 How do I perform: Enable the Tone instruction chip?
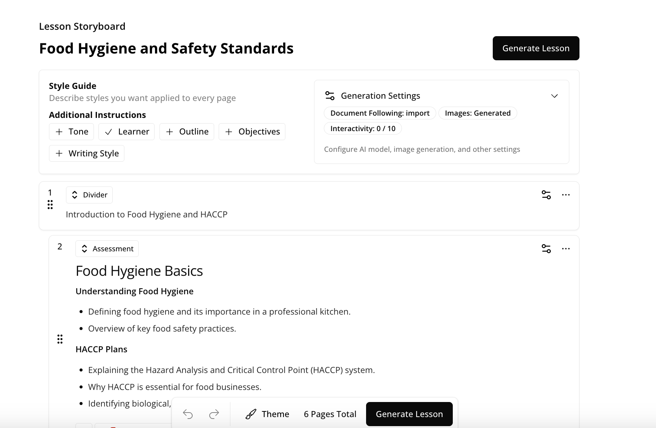tap(72, 131)
